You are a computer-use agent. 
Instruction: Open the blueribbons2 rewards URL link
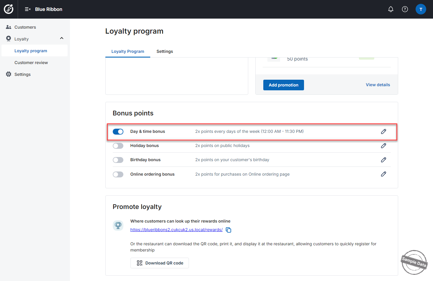point(177,230)
